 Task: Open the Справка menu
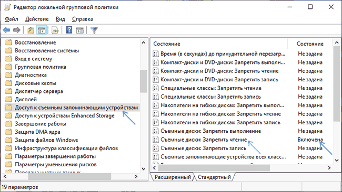coord(83,19)
